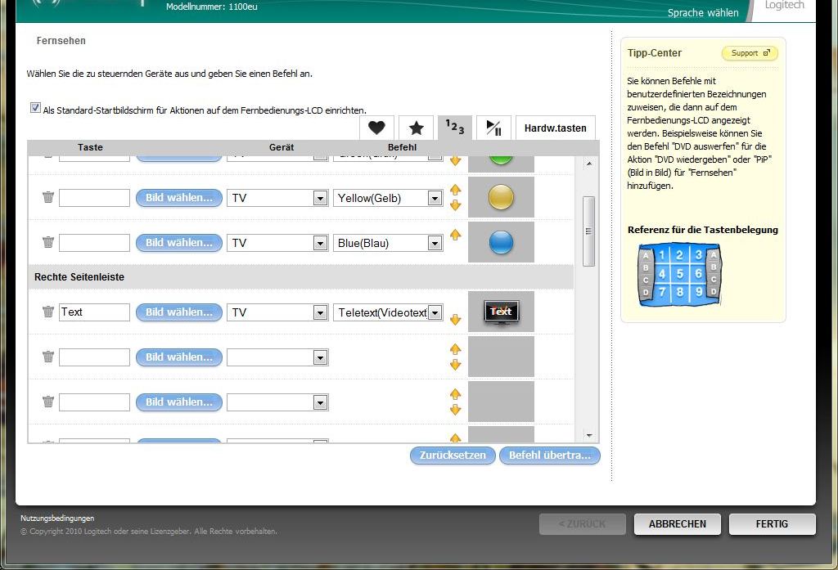Switch to the star icon tab
838x570 pixels.
pos(416,128)
